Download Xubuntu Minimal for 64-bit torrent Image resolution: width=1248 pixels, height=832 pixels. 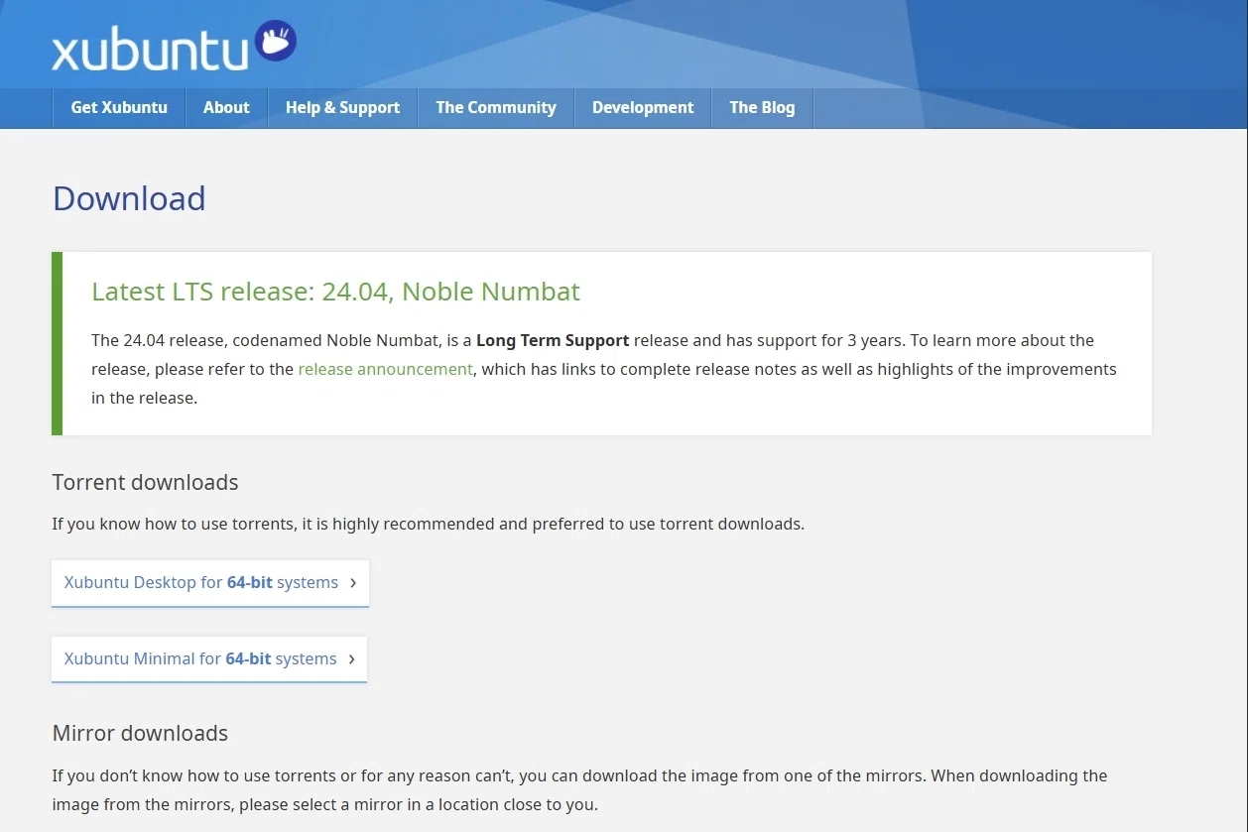click(209, 659)
